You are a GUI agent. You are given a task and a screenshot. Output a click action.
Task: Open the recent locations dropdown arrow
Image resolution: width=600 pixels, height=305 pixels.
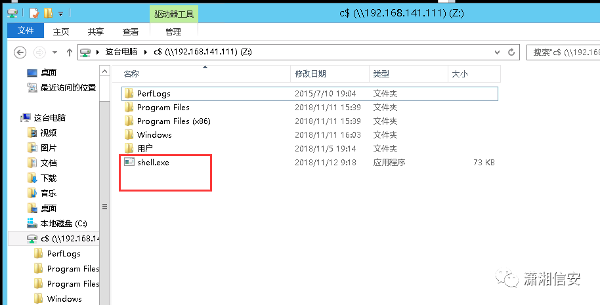(x=54, y=52)
